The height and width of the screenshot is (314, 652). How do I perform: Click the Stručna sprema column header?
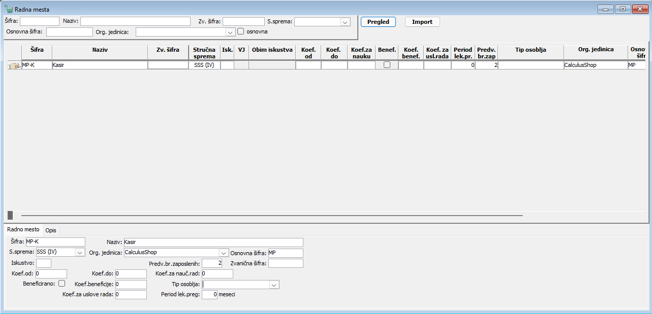coord(204,53)
